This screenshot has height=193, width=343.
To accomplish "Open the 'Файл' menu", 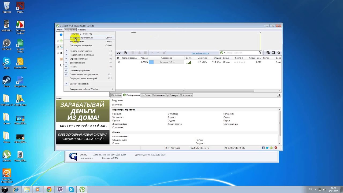I will point(59,30).
